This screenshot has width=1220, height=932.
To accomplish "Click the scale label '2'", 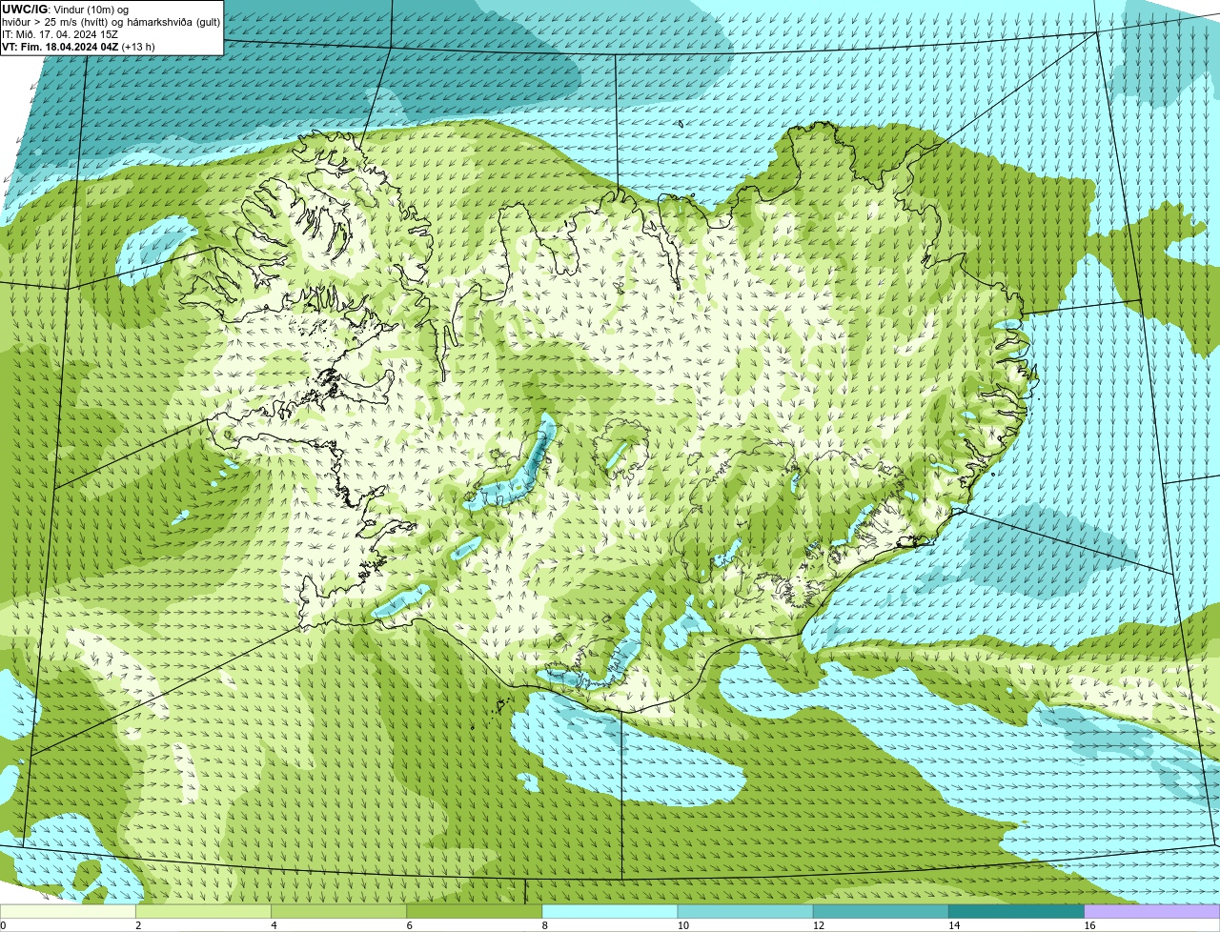I will [138, 925].
